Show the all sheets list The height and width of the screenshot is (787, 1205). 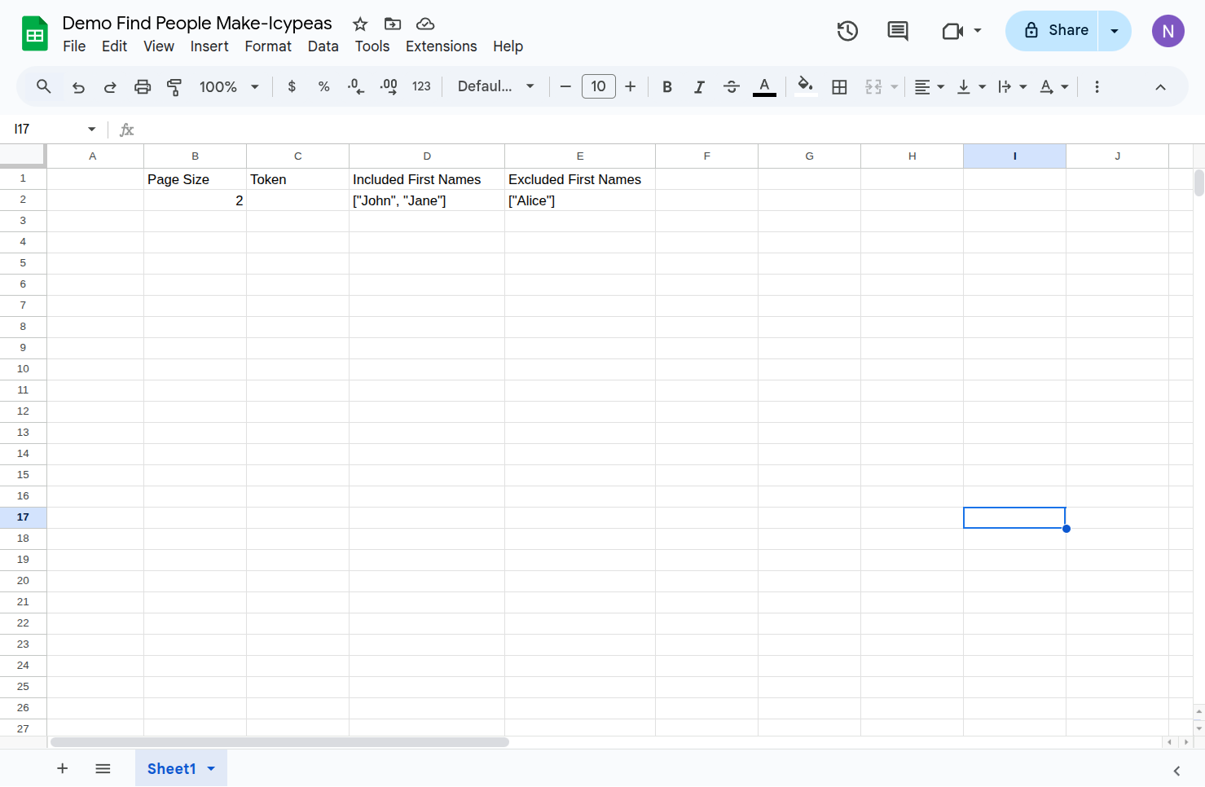(x=103, y=768)
